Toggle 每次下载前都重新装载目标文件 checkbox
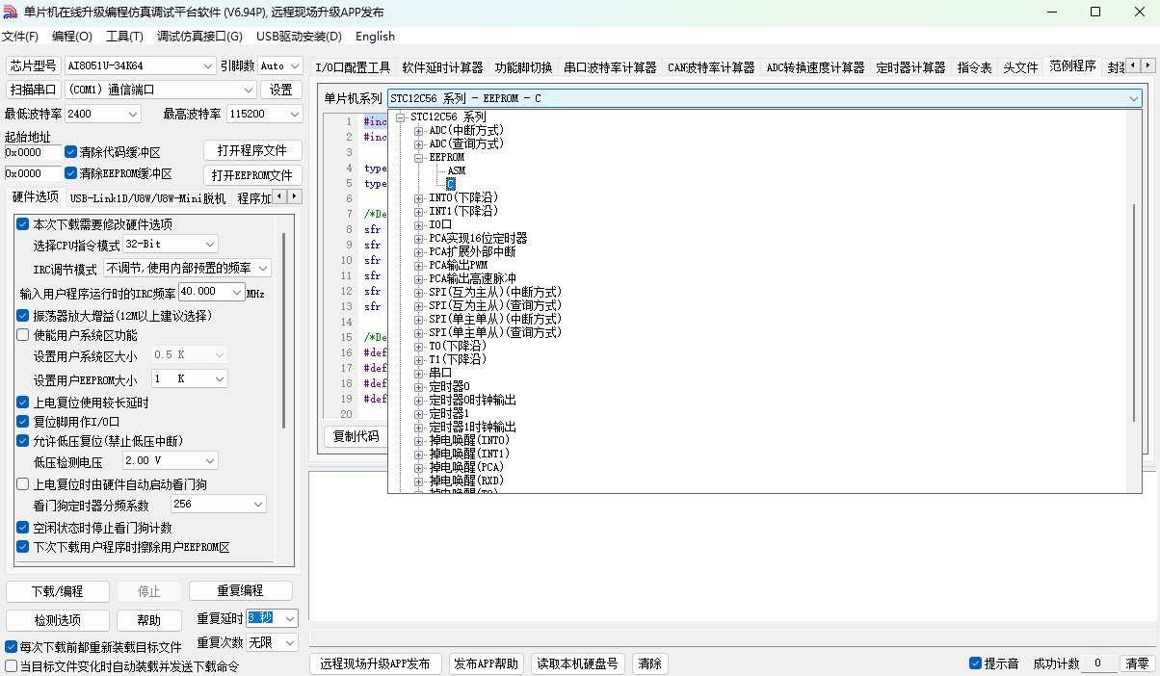The image size is (1160, 676). pos(12,647)
